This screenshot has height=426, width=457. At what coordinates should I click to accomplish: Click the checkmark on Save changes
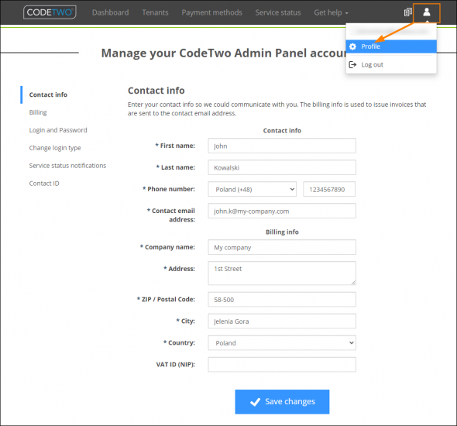255,402
